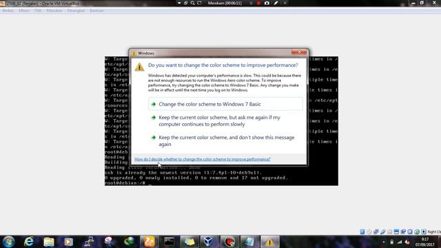The image size is (441, 248).
Task: Open the Mesin menu in VirtualBox
Action: pyautogui.click(x=24, y=11)
